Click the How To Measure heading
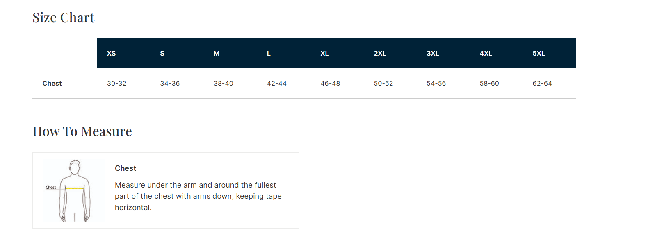 click(82, 131)
